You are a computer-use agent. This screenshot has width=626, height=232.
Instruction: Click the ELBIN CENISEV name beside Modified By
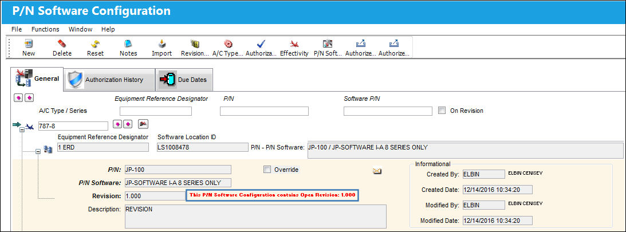525,204
